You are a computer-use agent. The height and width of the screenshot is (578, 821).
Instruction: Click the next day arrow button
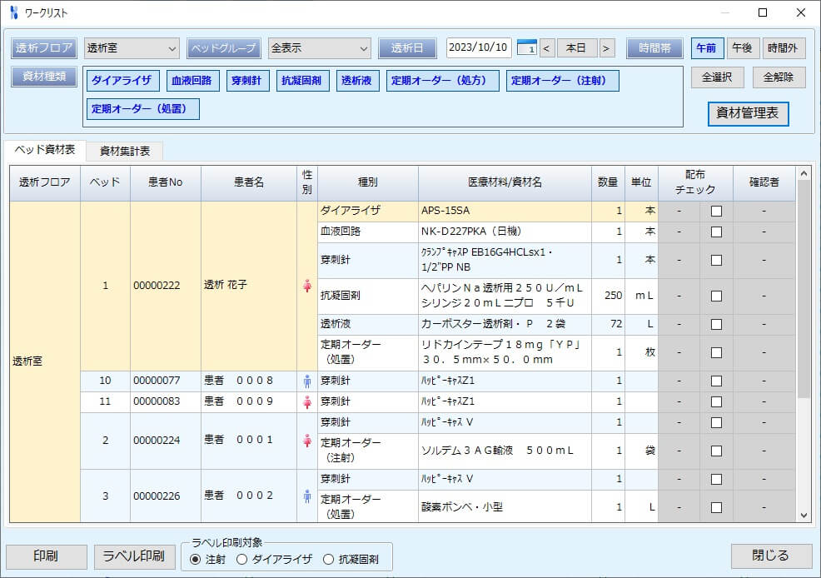click(607, 48)
